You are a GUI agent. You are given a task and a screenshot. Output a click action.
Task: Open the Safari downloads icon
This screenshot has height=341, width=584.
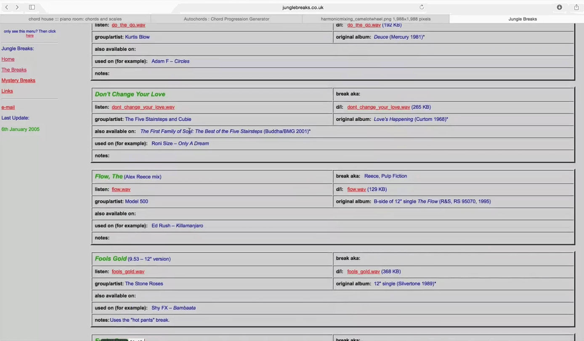[559, 7]
